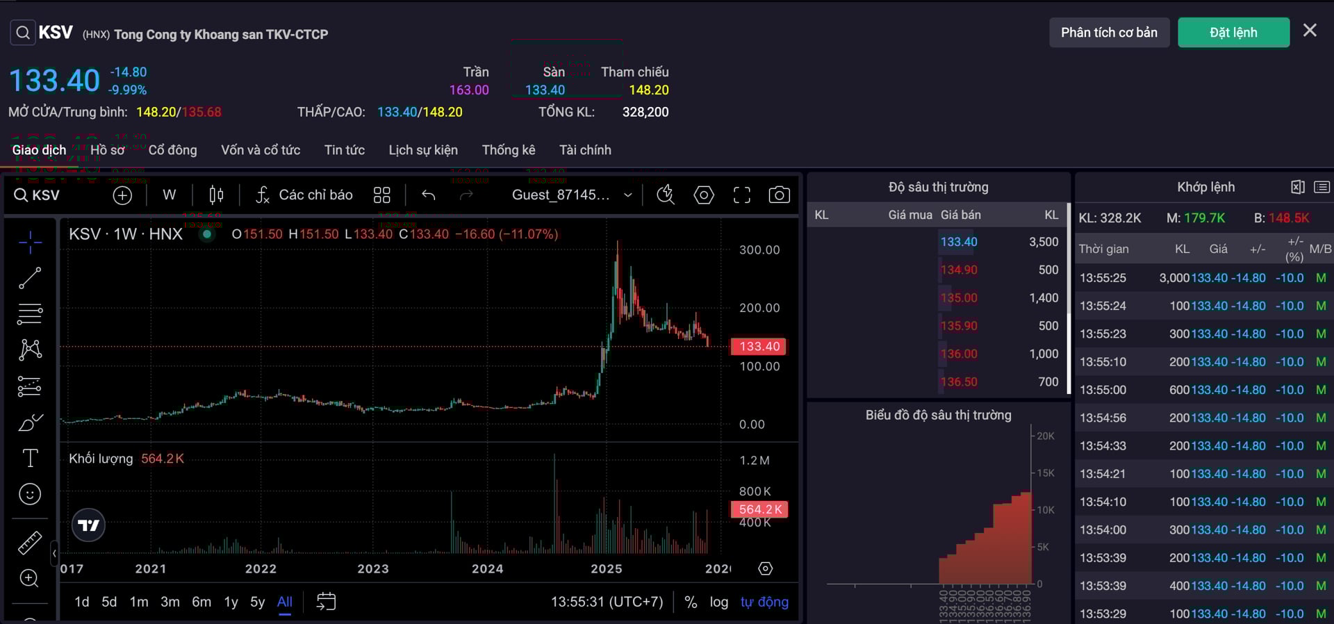
Task: Select the ruler measure tool
Action: click(29, 543)
